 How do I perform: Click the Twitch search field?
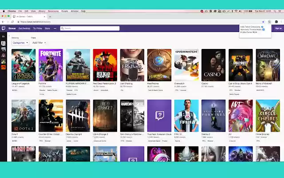pyautogui.click(x=90, y=28)
